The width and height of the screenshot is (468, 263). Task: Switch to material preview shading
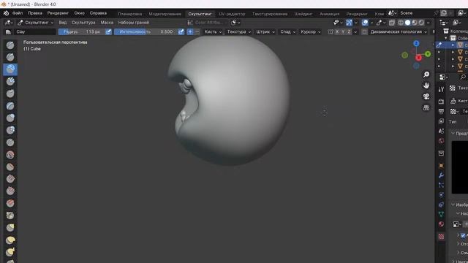pos(415,23)
